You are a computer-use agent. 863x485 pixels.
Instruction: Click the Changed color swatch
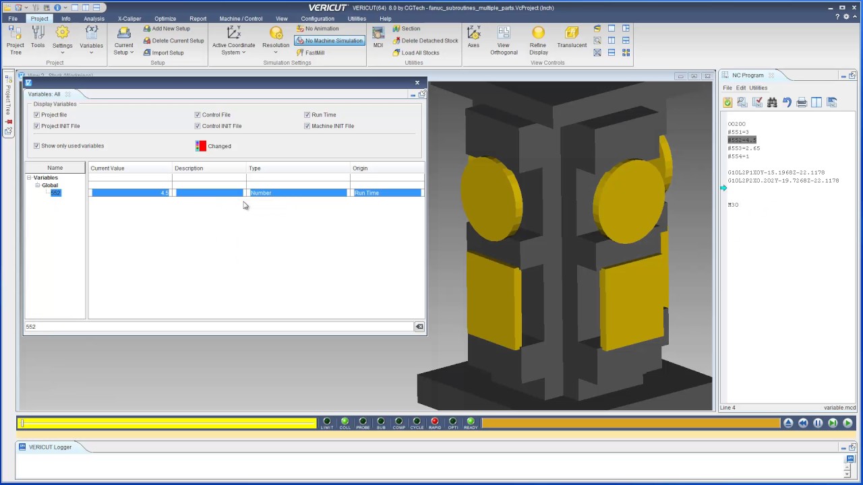coord(201,146)
